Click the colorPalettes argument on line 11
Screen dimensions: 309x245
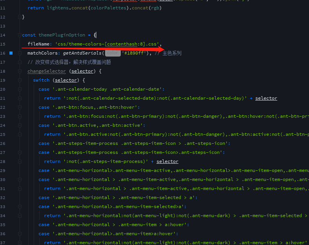(x=108, y=8)
